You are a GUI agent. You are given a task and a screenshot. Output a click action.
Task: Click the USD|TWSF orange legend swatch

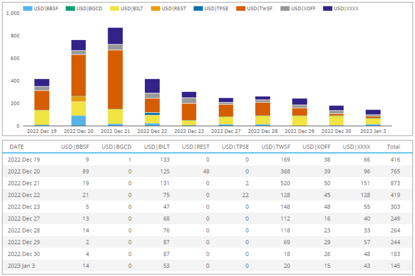pos(240,9)
